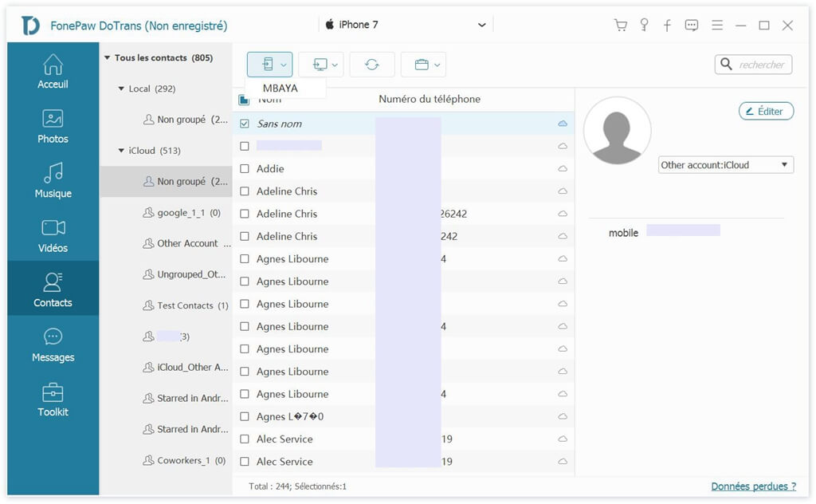Click the magnifier search icon
The height and width of the screenshot is (504, 816).
(x=726, y=64)
